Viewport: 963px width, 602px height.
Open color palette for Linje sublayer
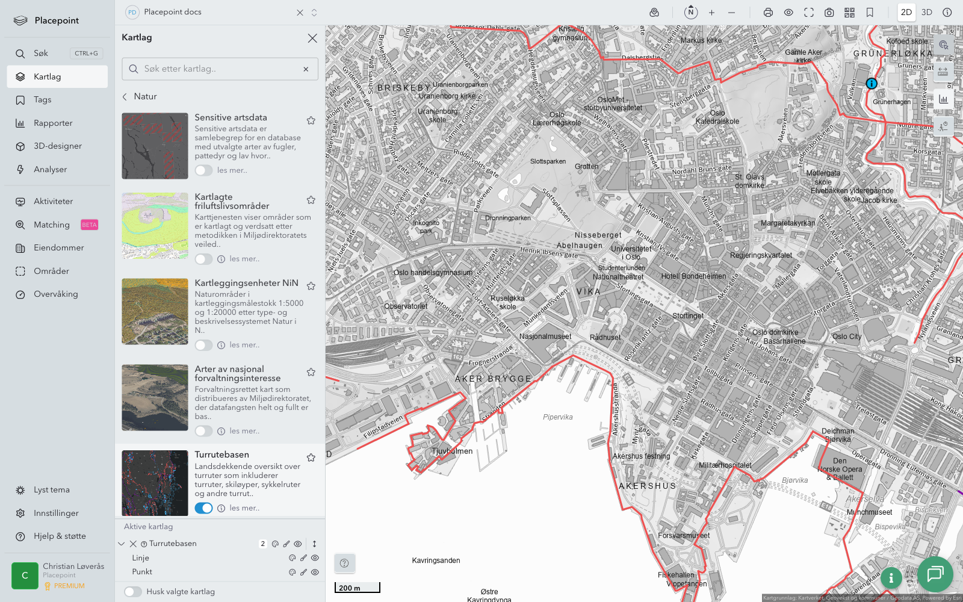pos(293,558)
